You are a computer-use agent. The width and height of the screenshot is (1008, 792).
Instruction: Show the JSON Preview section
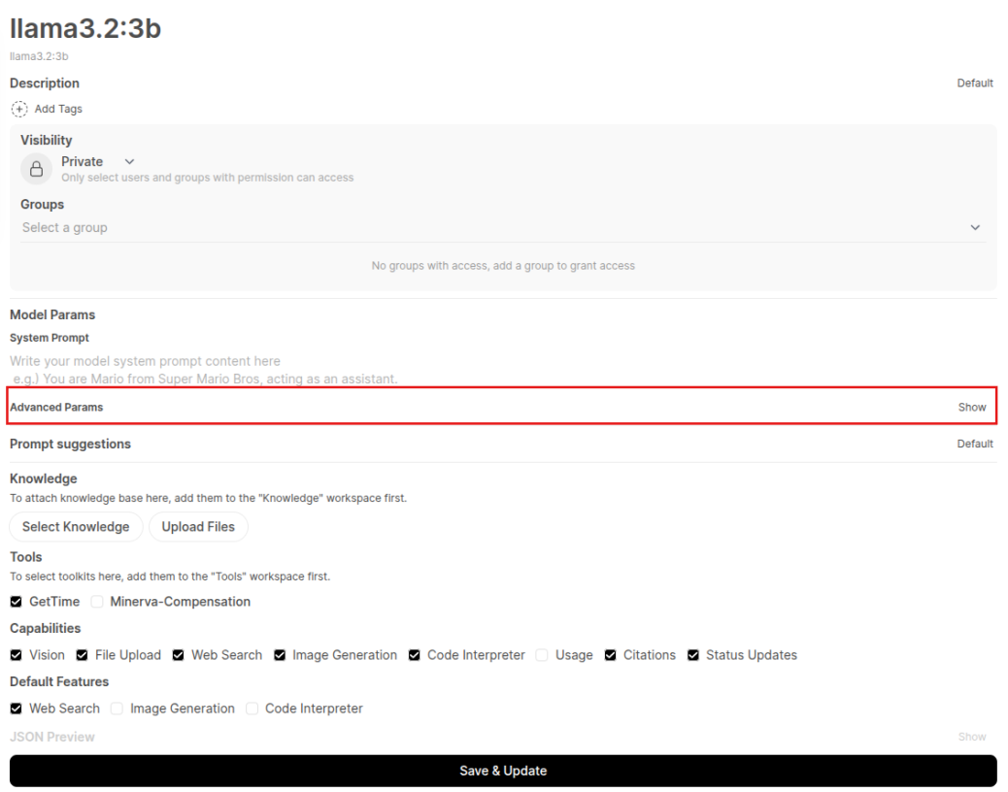(971, 738)
